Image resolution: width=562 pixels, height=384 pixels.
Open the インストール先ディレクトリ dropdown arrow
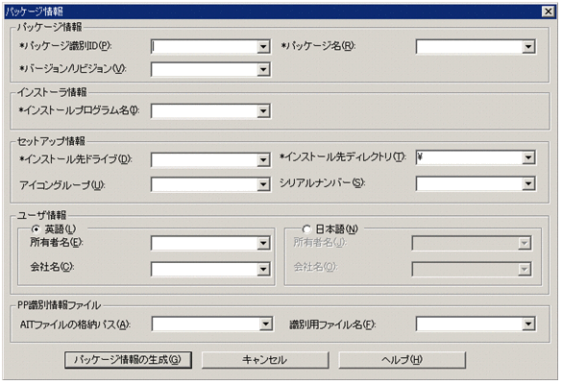tap(528, 157)
